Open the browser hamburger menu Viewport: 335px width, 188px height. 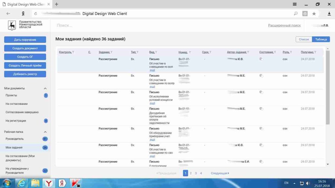click(x=295, y=4)
